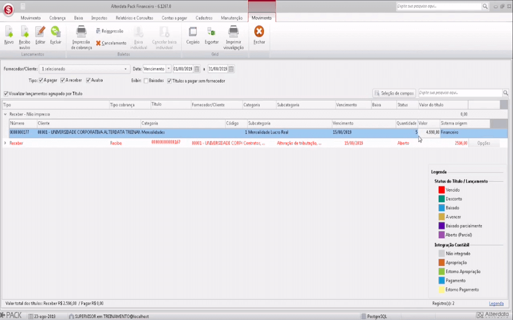Toggle Visualizar lançamentos agrupado por Título
The image size is (513, 320).
click(6, 94)
